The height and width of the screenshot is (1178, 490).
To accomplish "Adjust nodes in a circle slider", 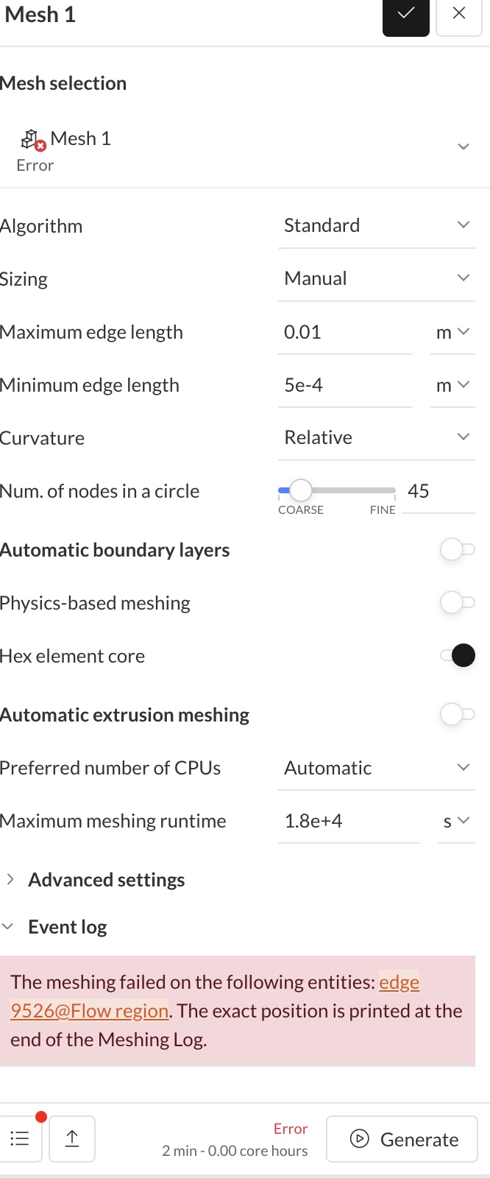I will pos(300,490).
